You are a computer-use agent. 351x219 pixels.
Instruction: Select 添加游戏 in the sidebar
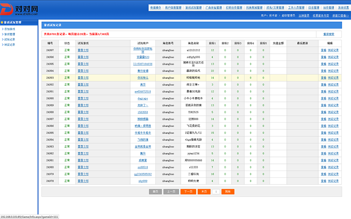(10, 29)
